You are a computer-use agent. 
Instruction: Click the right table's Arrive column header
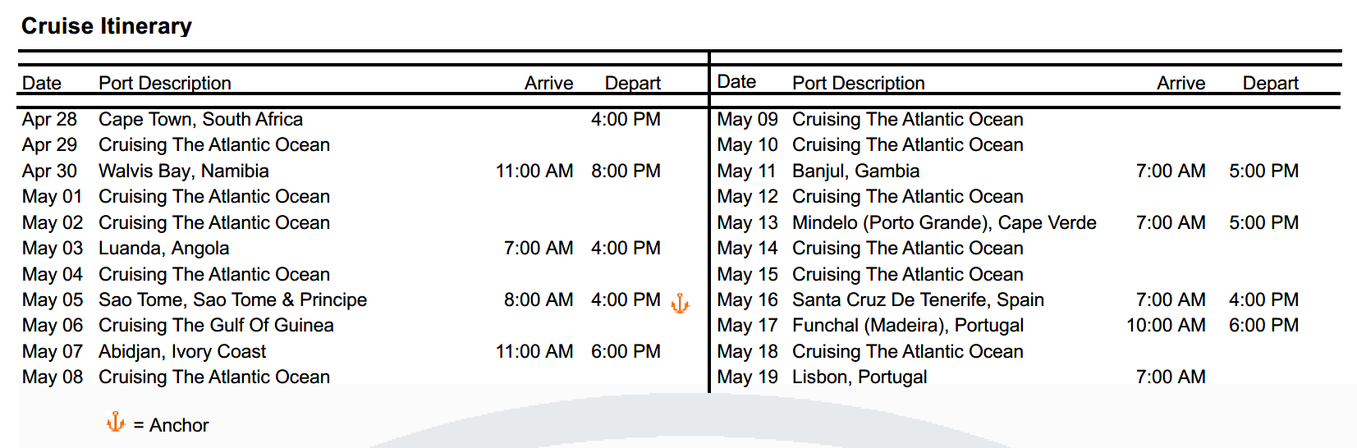pos(1181,83)
